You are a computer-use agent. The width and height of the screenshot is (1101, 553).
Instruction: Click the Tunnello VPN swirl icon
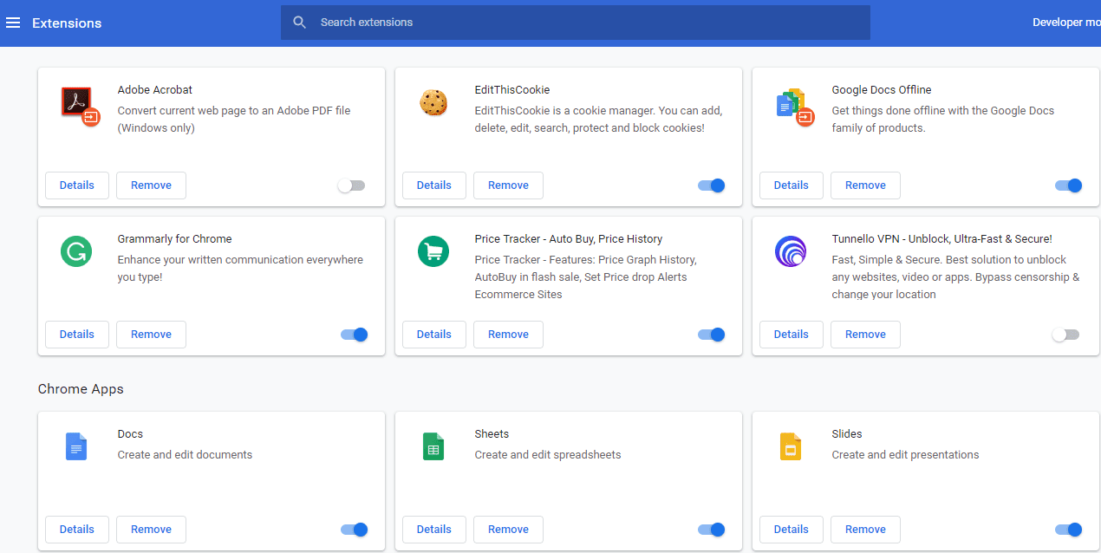[791, 252]
